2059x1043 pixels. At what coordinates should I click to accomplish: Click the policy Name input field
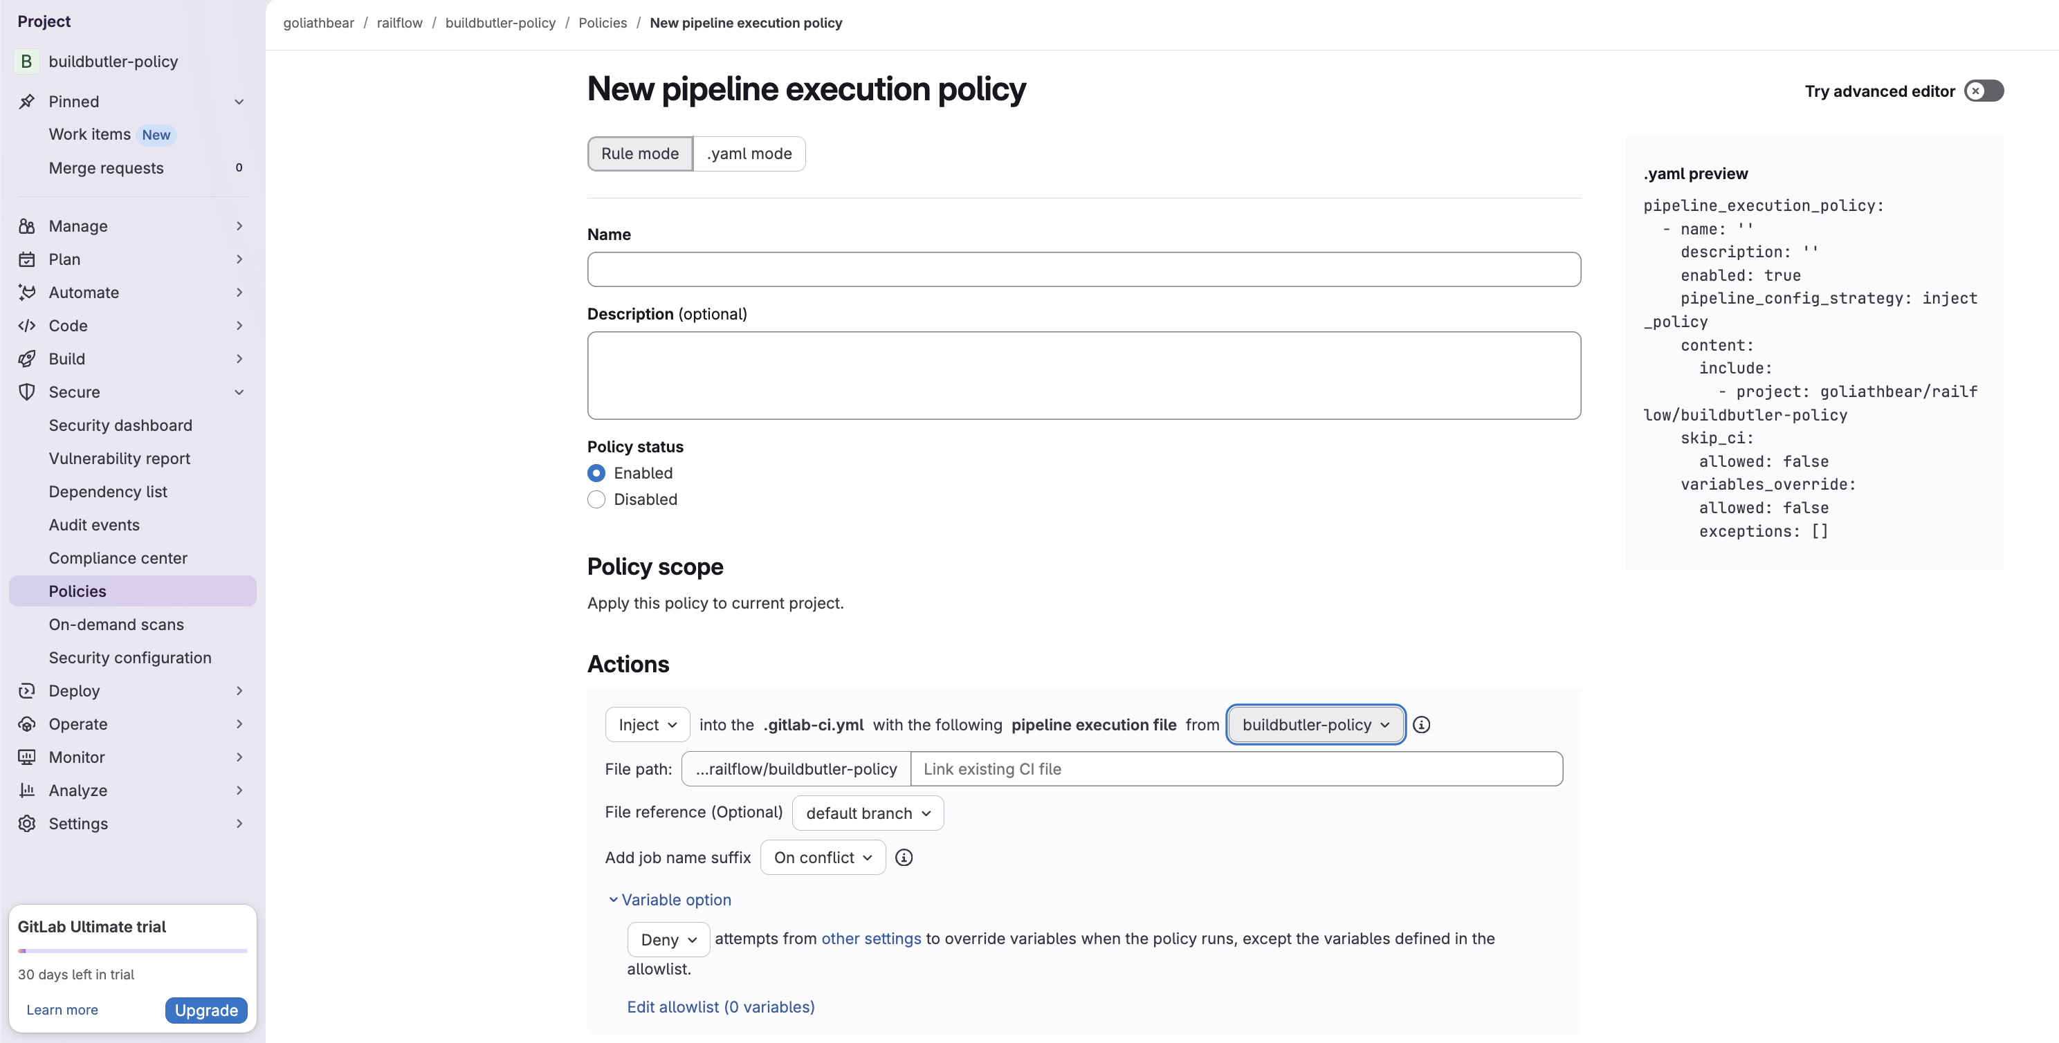coord(1083,269)
